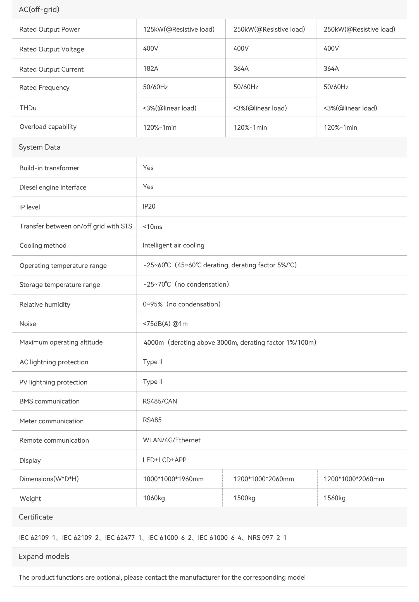Select the Overload capability label
419x602 pixels.
click(x=48, y=127)
